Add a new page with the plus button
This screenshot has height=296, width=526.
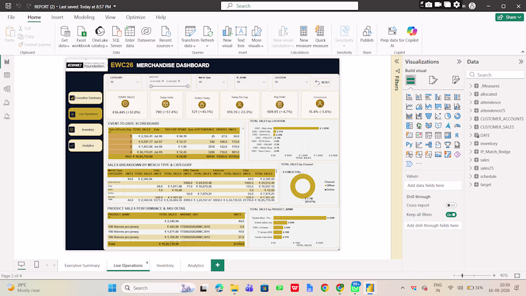218,265
